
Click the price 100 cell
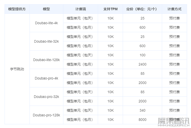coord(142,55)
